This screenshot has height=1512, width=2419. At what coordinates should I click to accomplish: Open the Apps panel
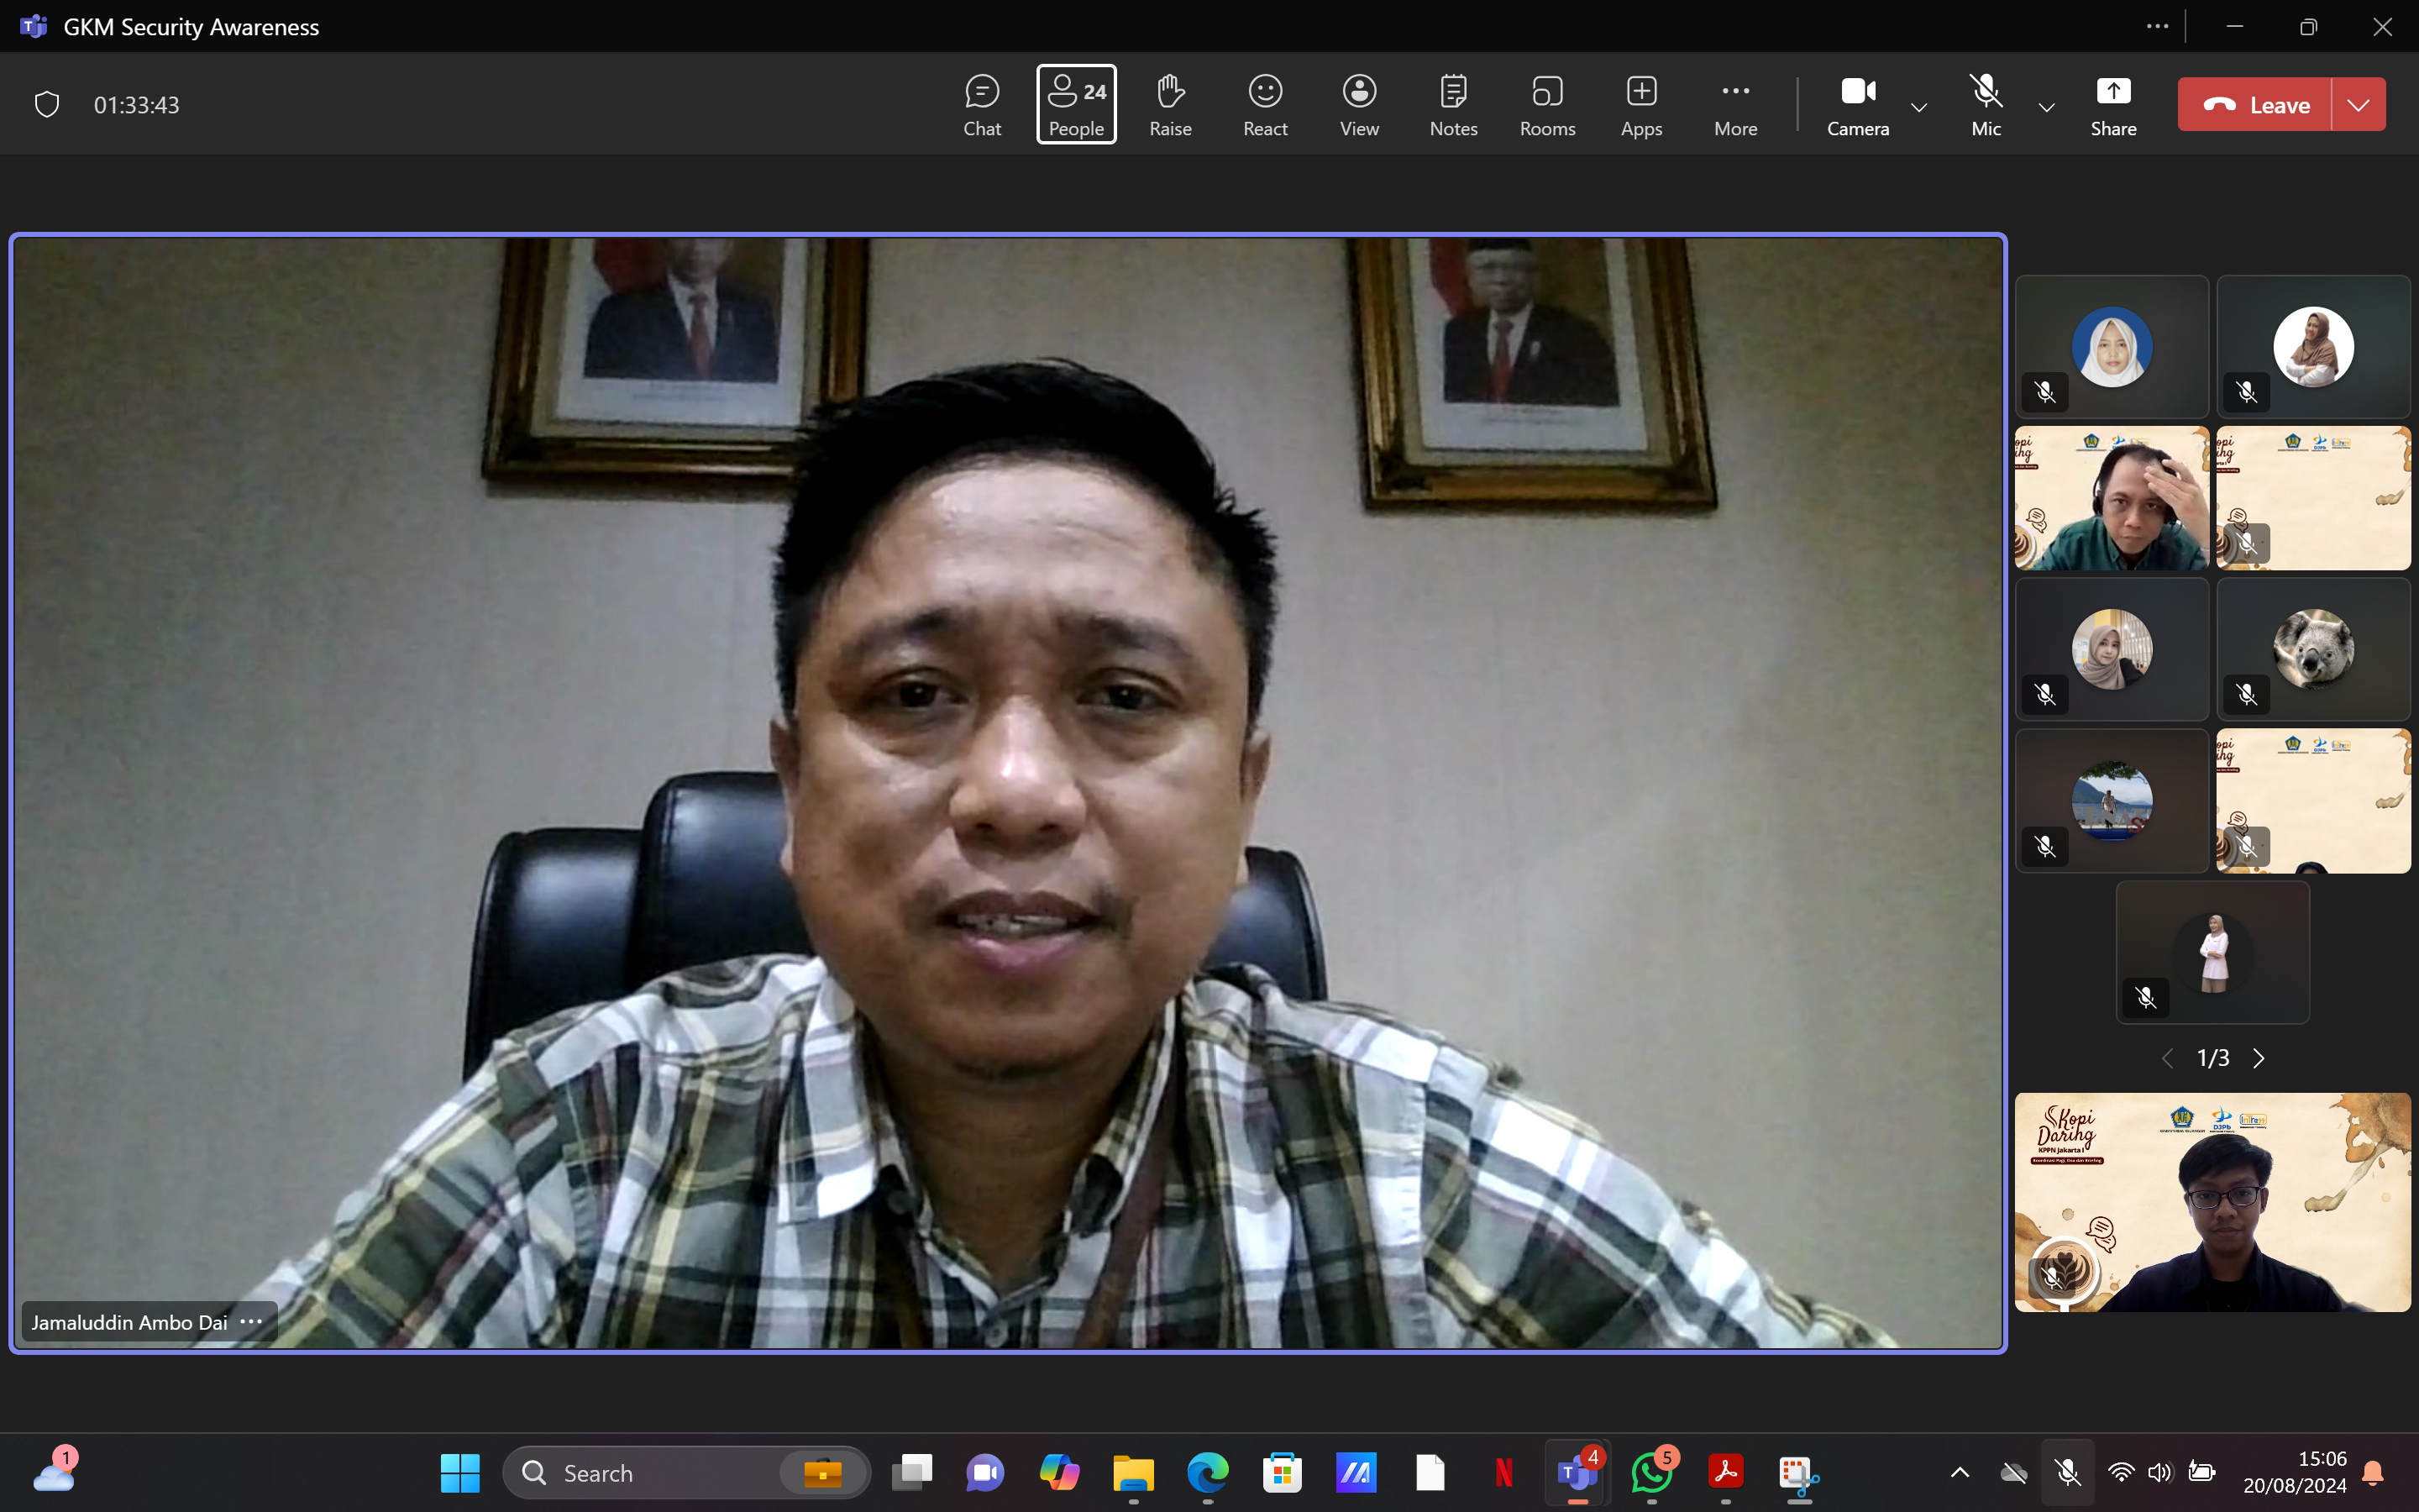point(1640,104)
